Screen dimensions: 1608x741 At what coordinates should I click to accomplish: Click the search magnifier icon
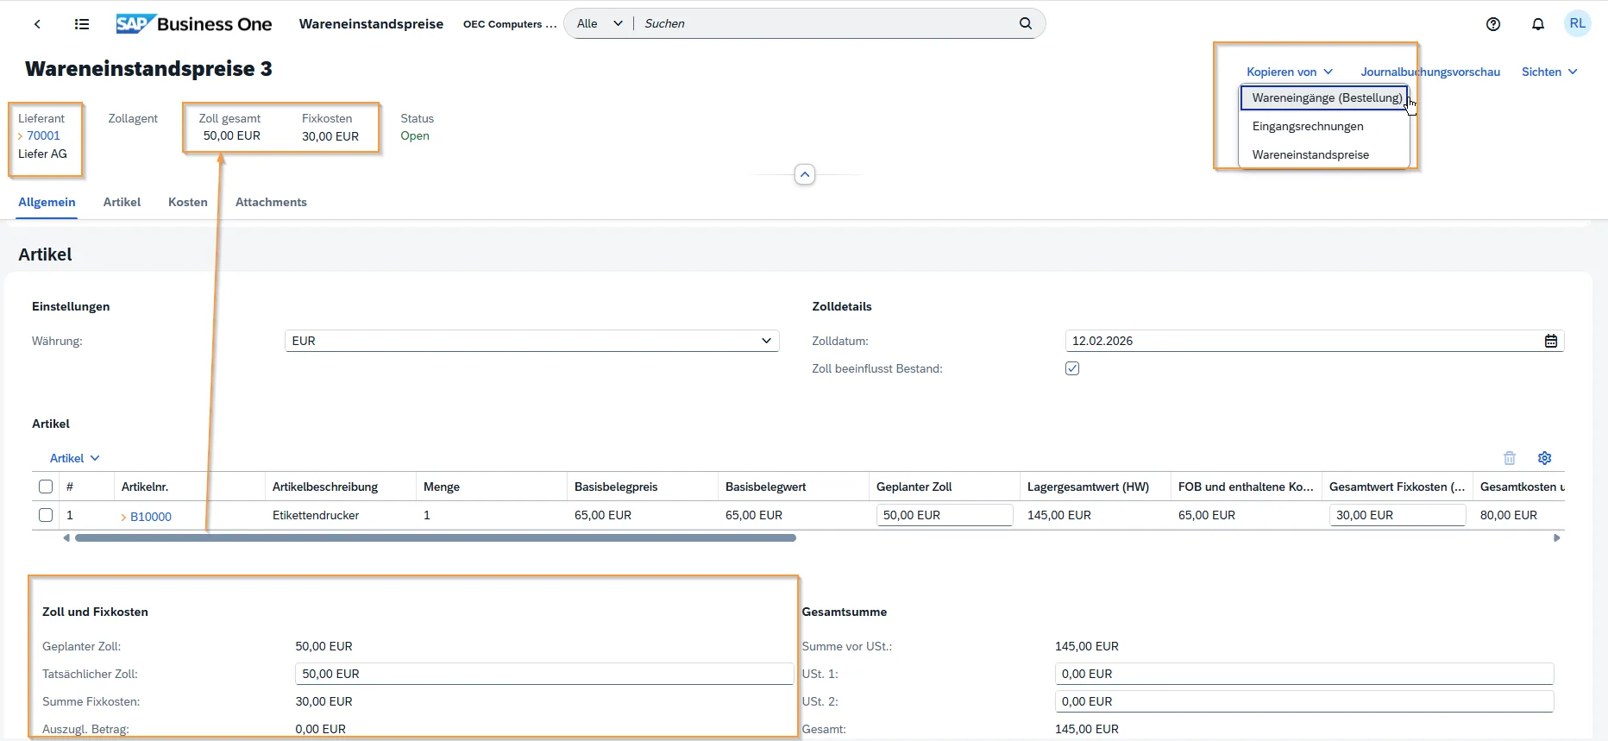(x=1025, y=23)
